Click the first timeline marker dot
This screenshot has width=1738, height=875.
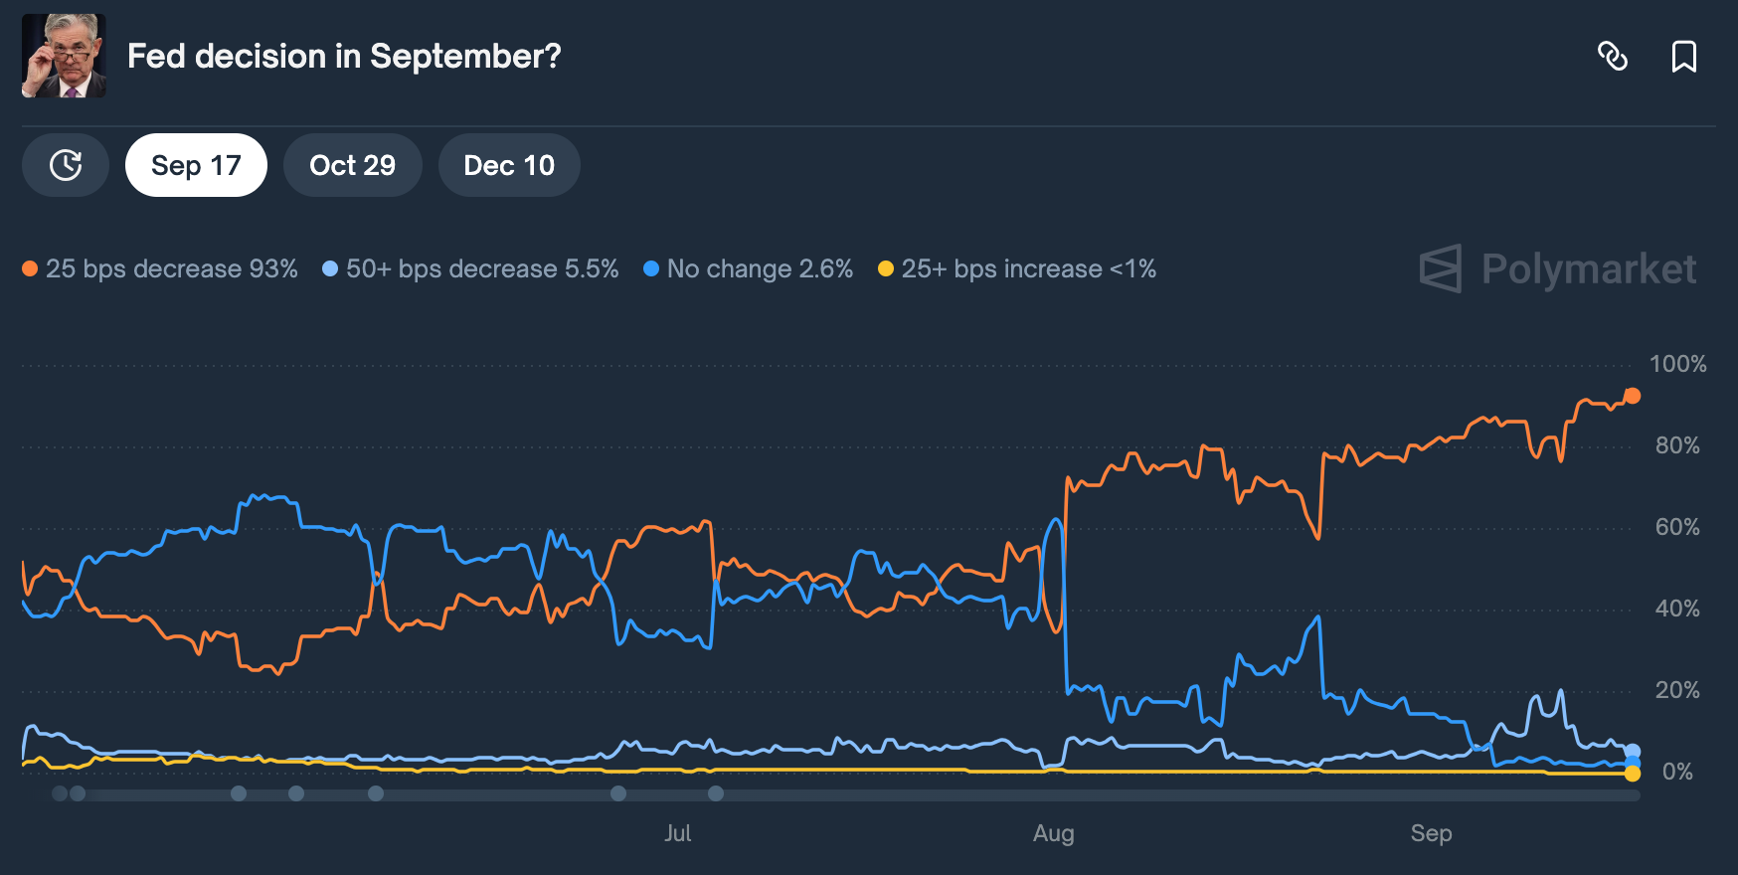(x=60, y=793)
